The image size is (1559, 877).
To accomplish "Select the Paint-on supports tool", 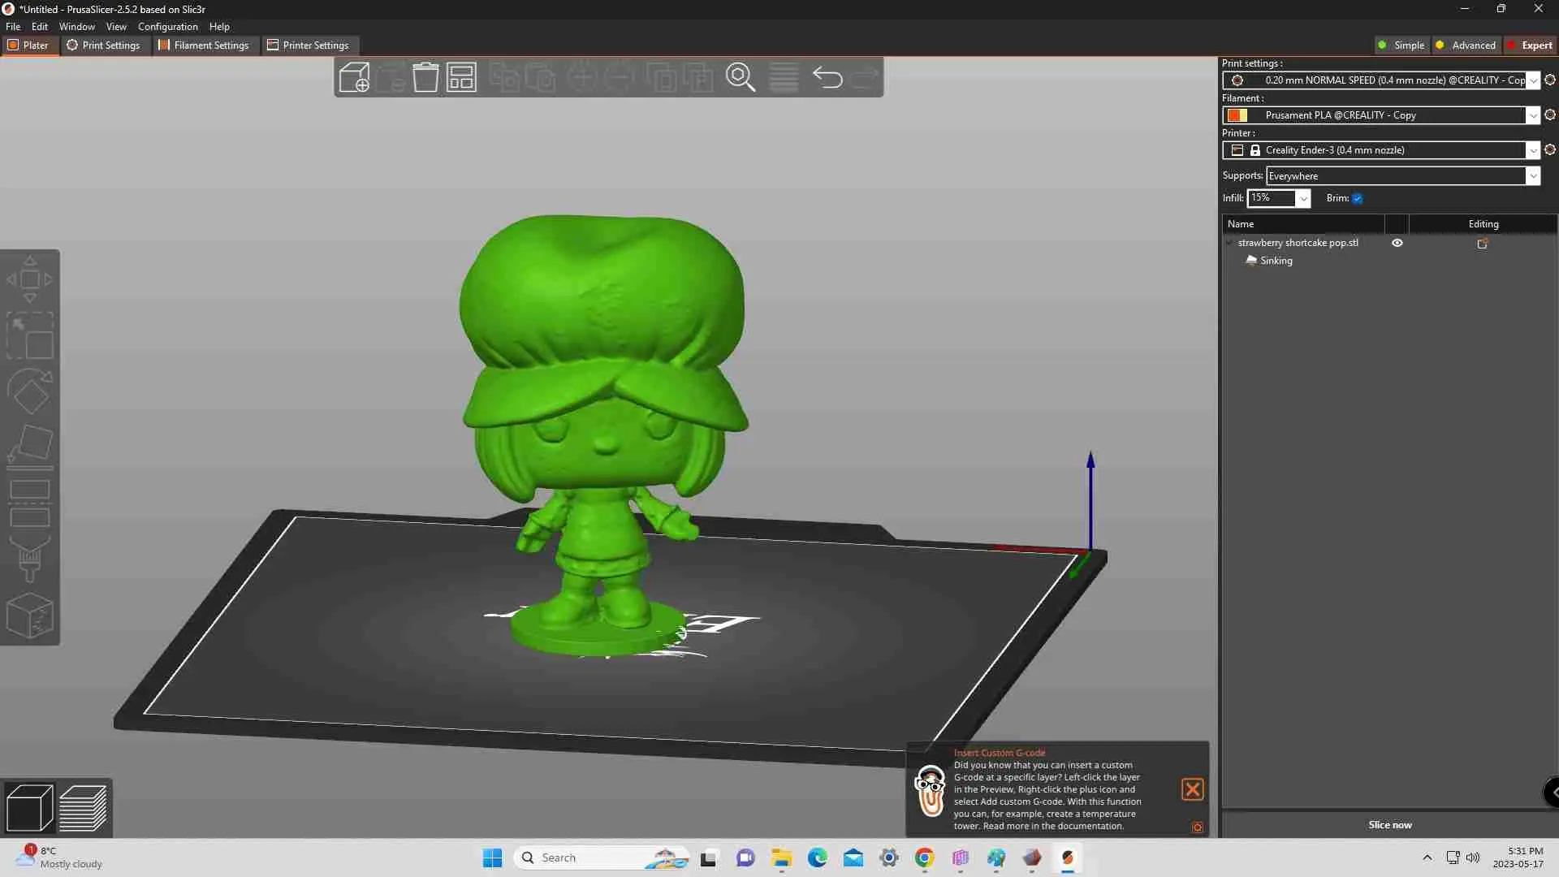I will click(x=30, y=559).
